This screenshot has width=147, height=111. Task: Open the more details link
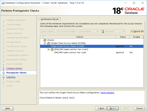[107, 93]
